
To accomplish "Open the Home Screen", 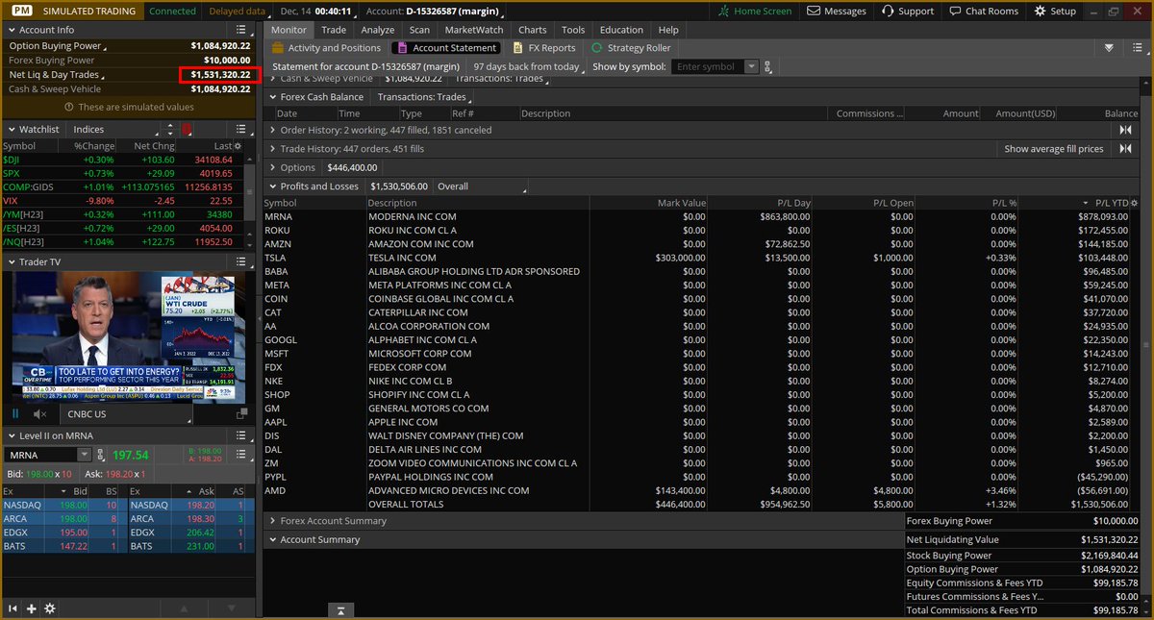I will (x=756, y=11).
